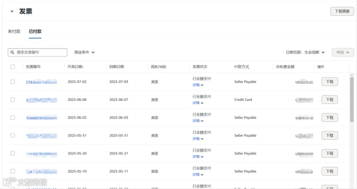Viewport: 357px width, 189px height.
Task: Select the 已付款 tab
Action: click(35, 31)
